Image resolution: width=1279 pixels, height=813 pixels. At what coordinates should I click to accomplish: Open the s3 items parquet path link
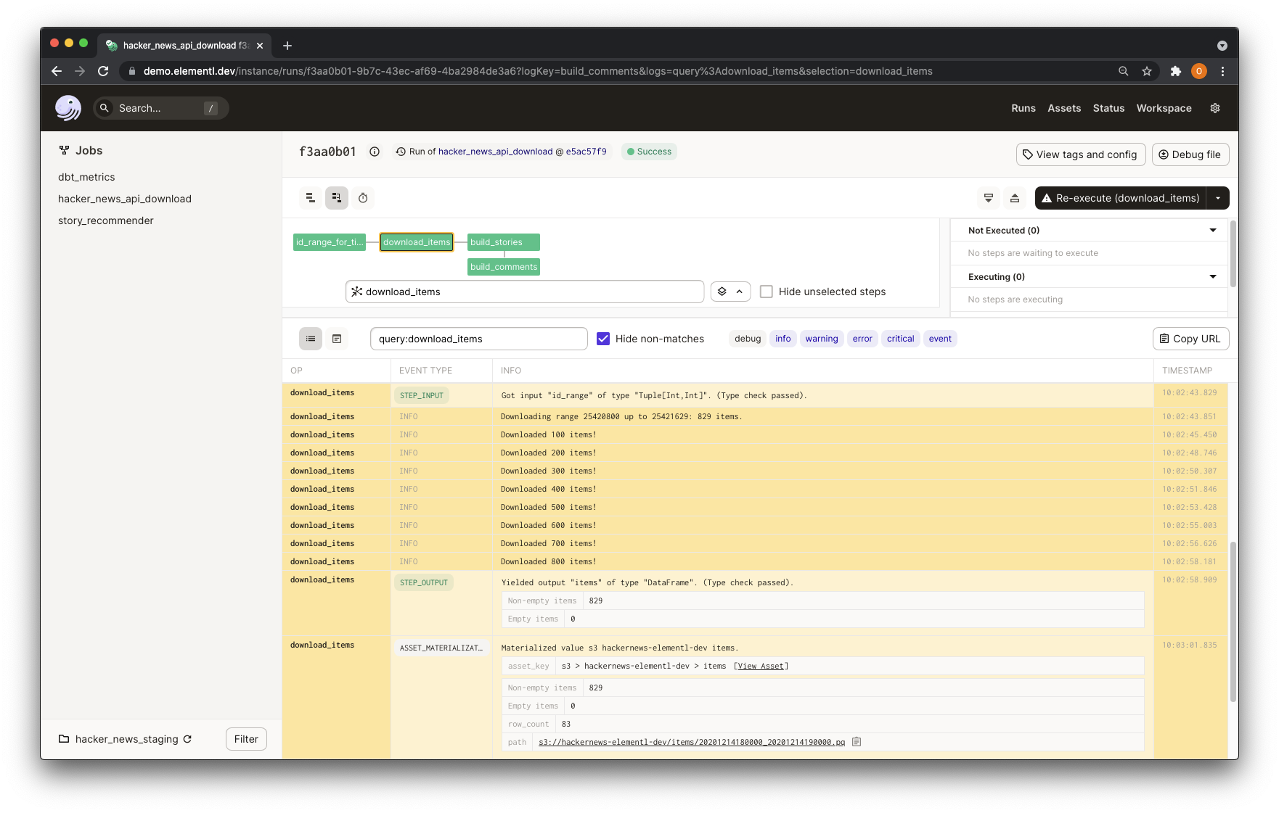pyautogui.click(x=692, y=742)
